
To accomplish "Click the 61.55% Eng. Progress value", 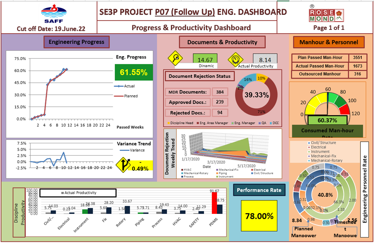I will pyautogui.click(x=134, y=72).
